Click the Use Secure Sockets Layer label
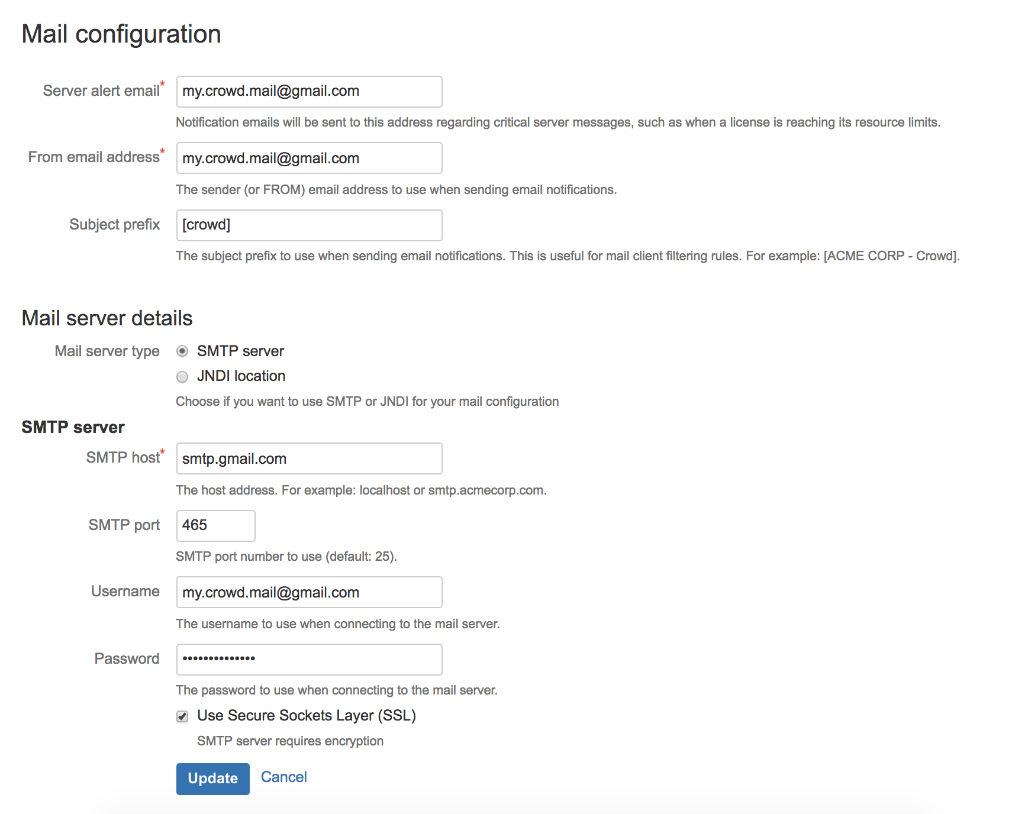 [307, 716]
